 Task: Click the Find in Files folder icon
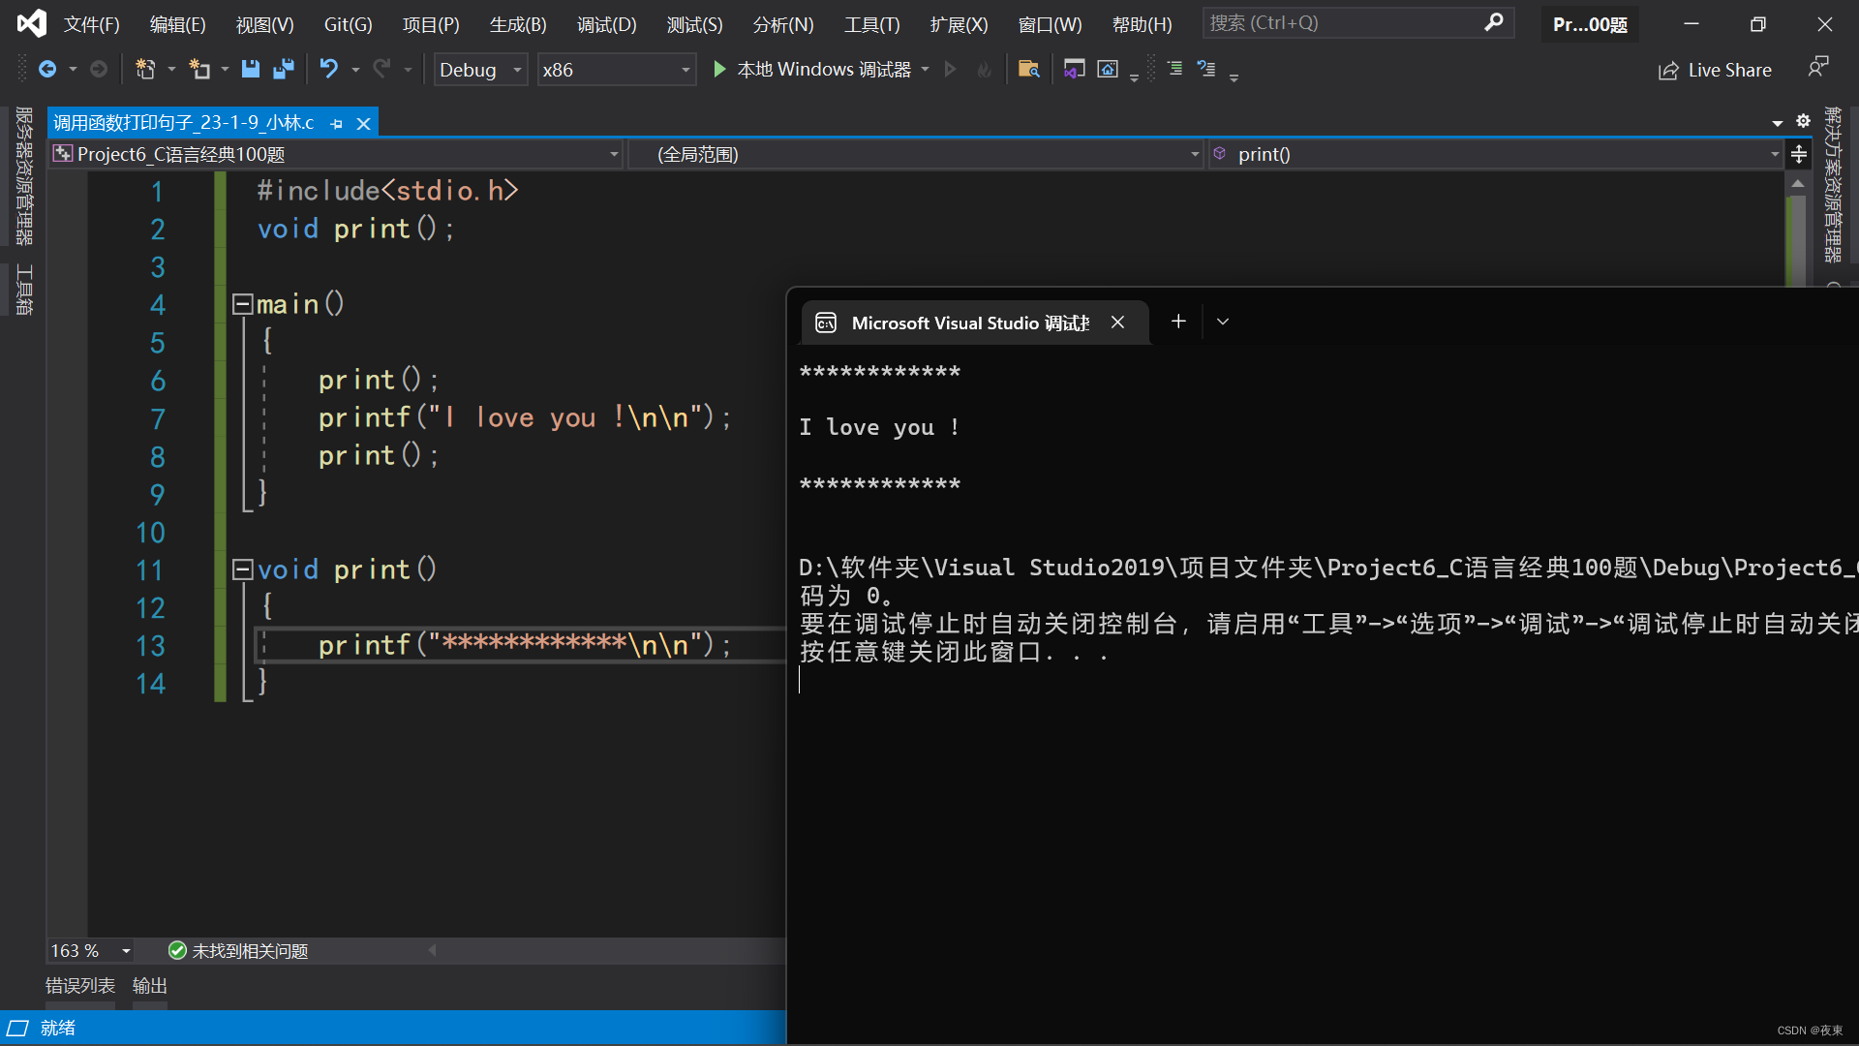(x=1028, y=69)
